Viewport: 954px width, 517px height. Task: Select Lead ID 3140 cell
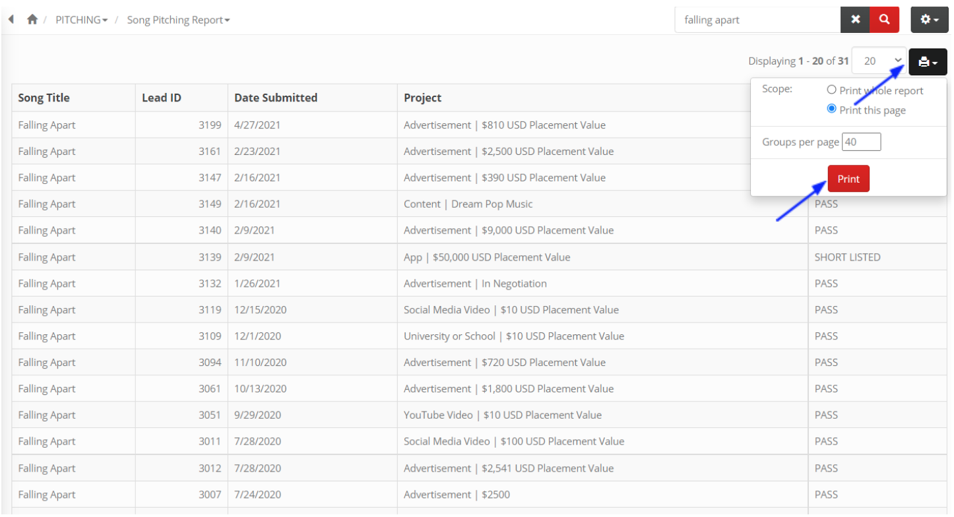(181, 230)
